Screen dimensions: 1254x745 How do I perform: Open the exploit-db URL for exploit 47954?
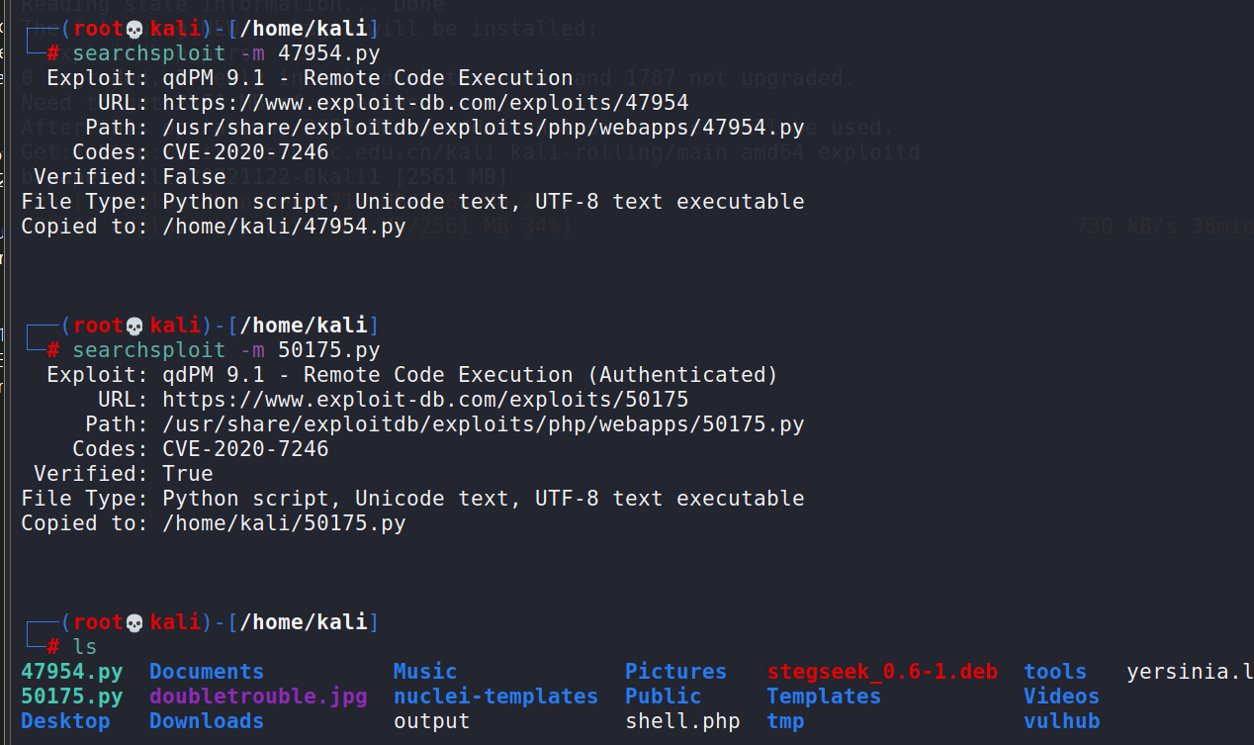[425, 103]
